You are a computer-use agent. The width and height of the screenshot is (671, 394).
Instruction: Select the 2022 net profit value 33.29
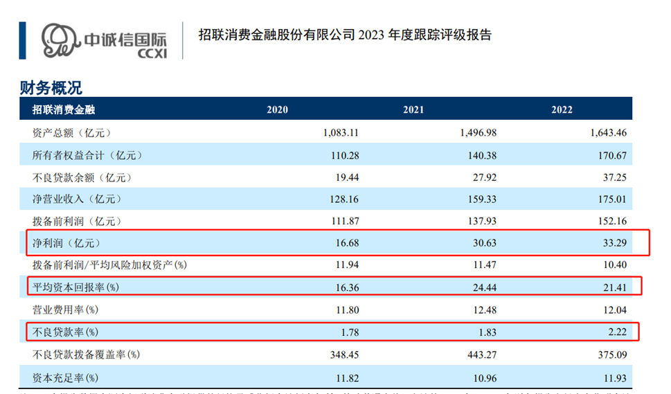[x=614, y=243]
